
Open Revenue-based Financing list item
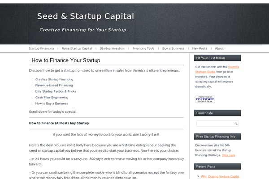pos(54,85)
